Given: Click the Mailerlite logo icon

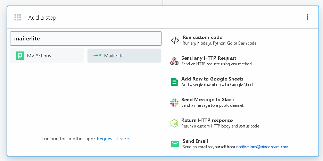Looking at the screenshot, I should 97,55.
